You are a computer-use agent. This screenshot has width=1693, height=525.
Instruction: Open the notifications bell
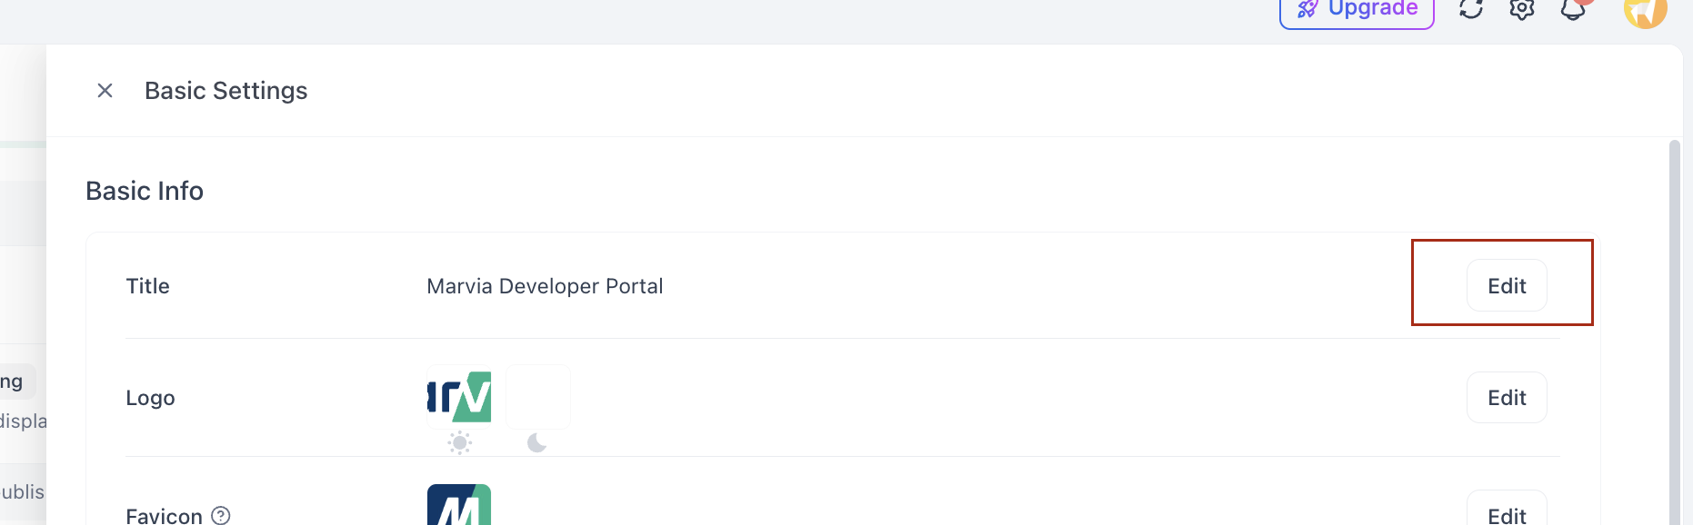tap(1573, 9)
